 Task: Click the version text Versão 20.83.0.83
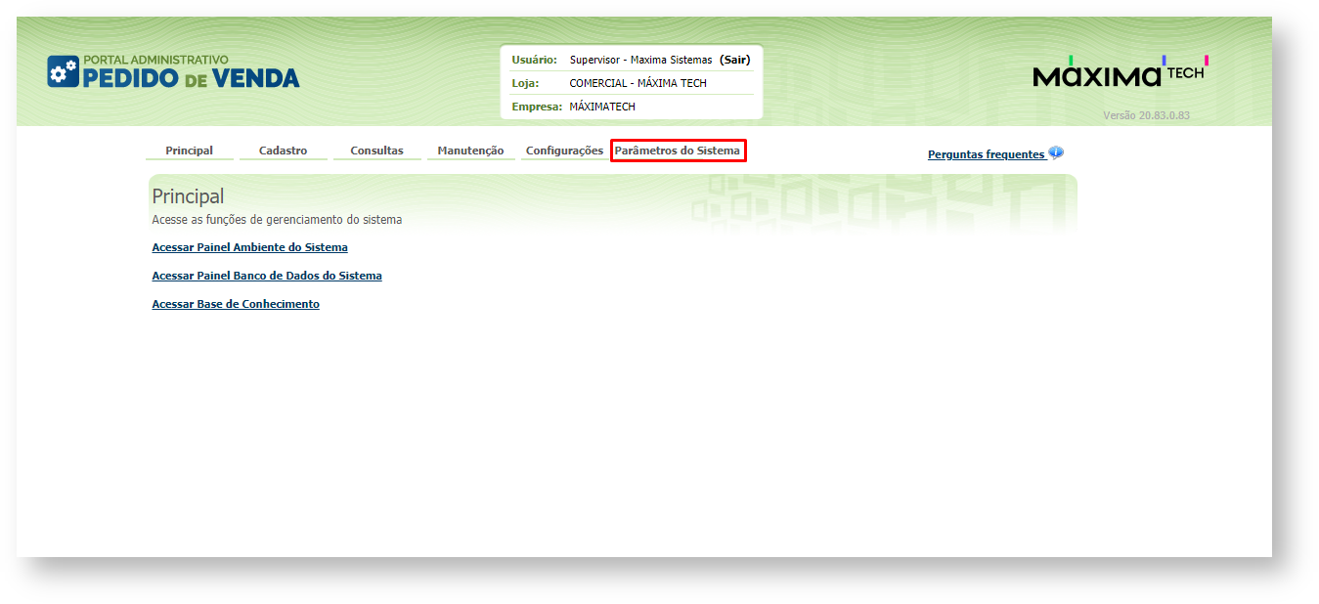[1146, 115]
